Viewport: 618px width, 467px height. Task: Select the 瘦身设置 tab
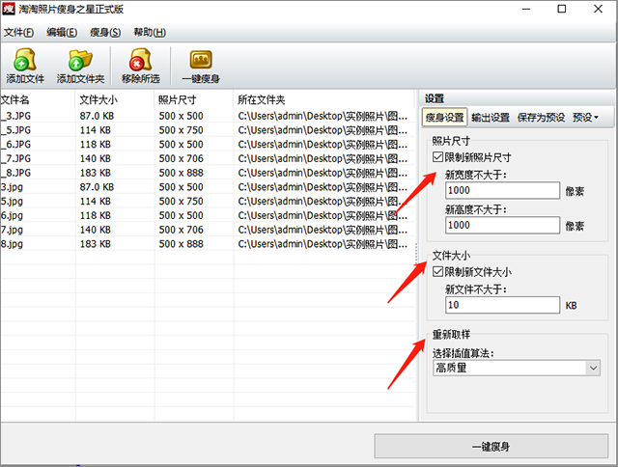pos(444,118)
